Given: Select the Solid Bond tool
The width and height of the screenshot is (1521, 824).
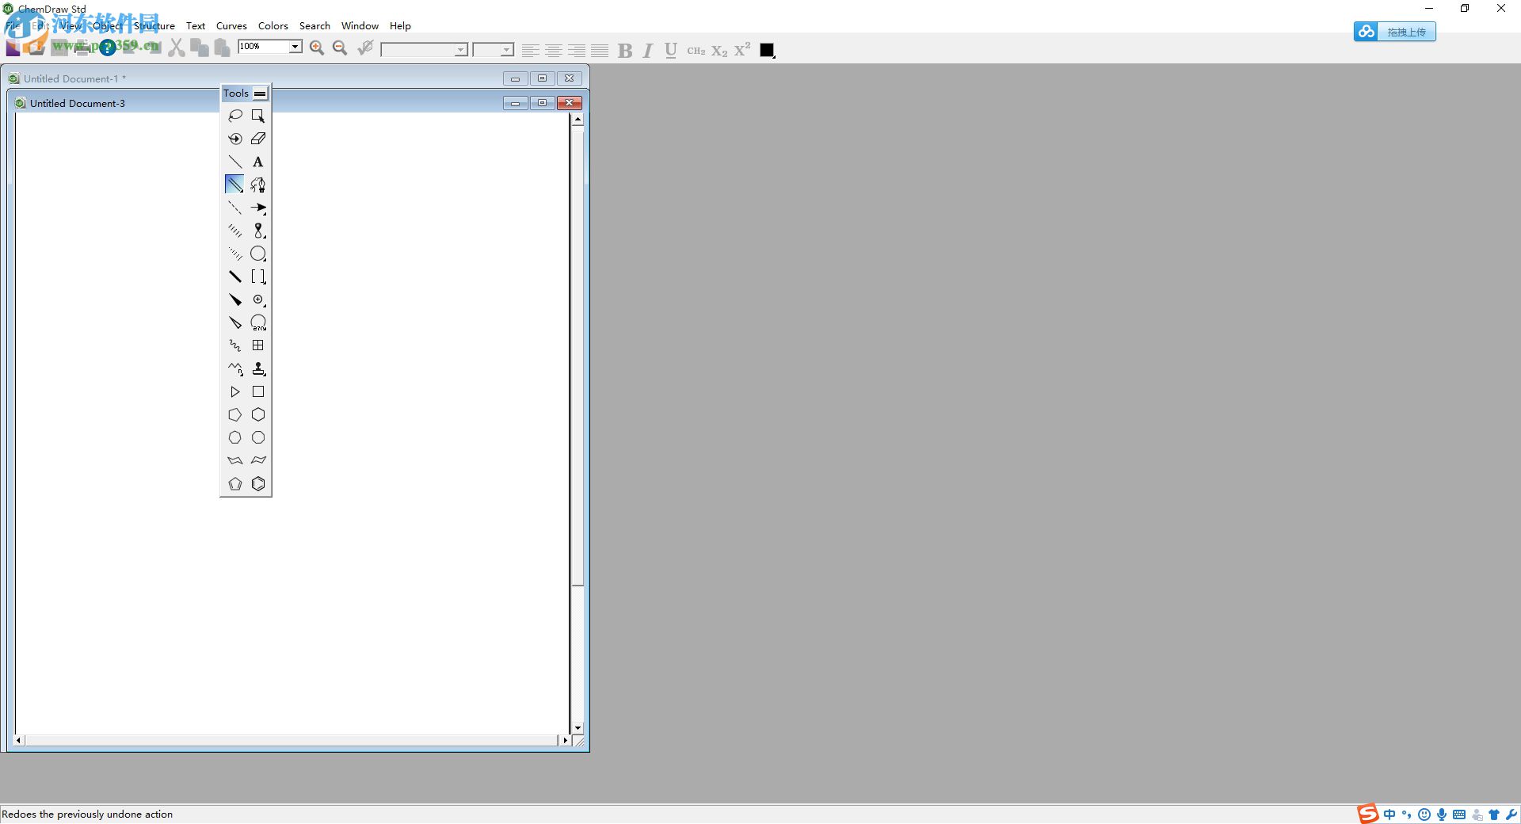Looking at the screenshot, I should tap(235, 162).
